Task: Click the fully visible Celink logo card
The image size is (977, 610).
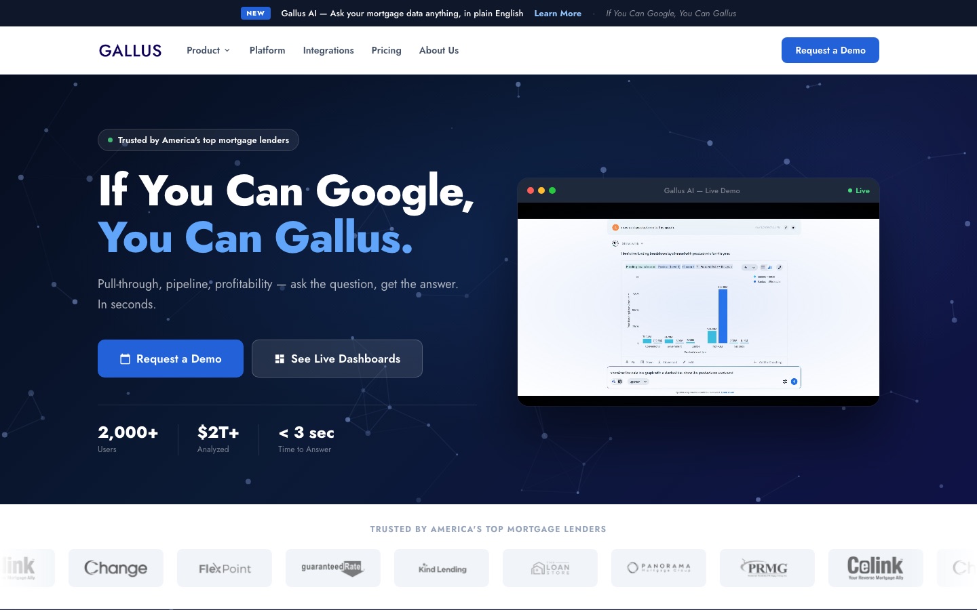Action: coord(876,568)
